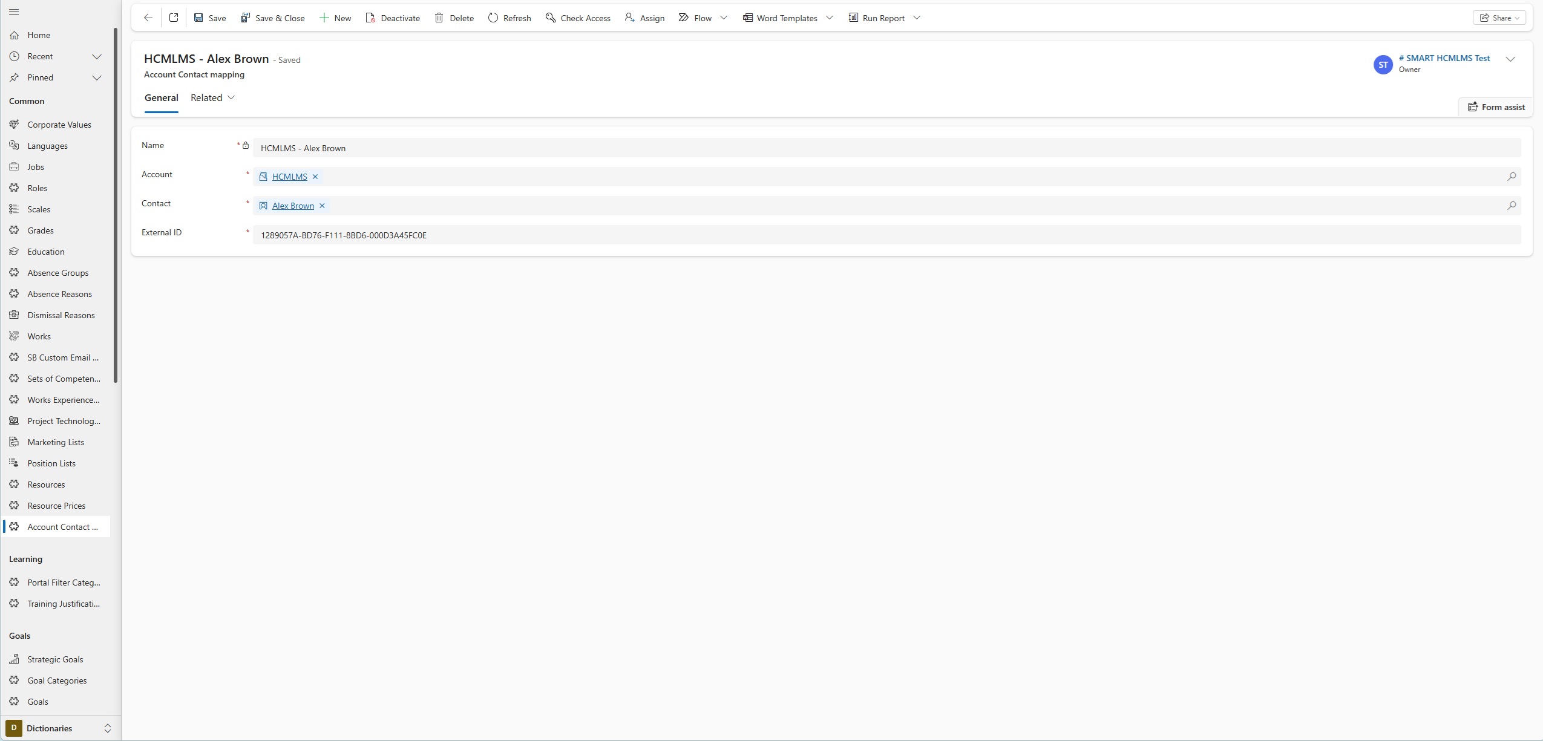
Task: Open Dismissal Reasons
Action: pyautogui.click(x=56, y=315)
